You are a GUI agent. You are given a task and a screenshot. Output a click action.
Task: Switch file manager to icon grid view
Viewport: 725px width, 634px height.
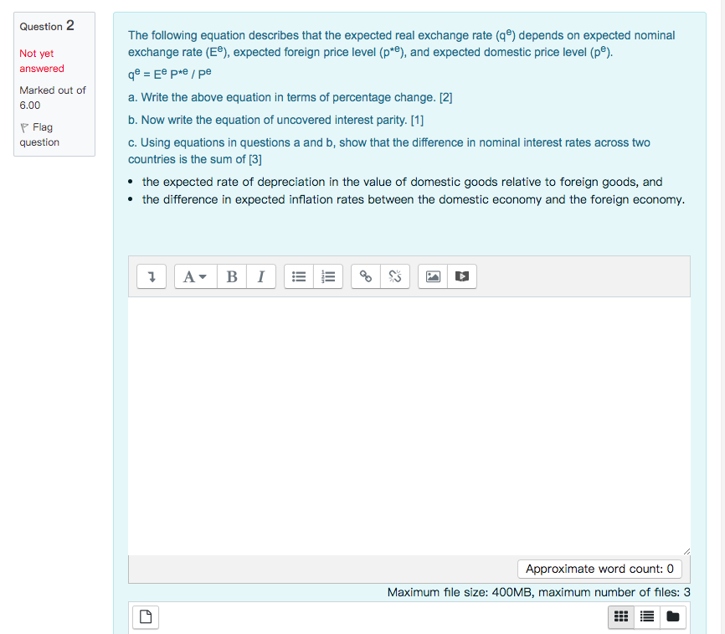pos(621,616)
